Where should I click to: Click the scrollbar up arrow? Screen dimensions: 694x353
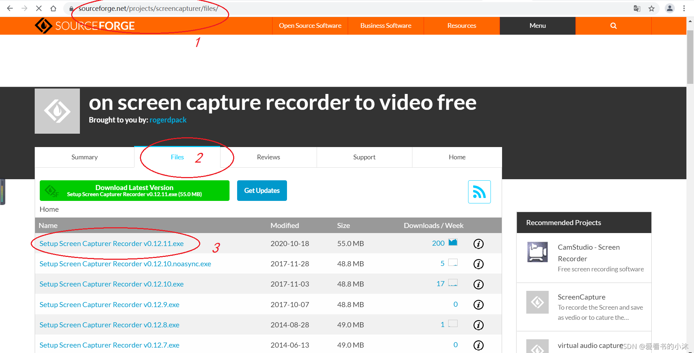tap(690, 21)
